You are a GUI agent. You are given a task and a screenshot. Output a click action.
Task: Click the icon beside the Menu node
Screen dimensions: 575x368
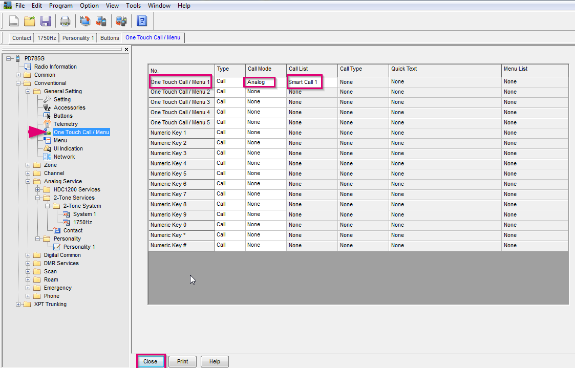tap(47, 140)
